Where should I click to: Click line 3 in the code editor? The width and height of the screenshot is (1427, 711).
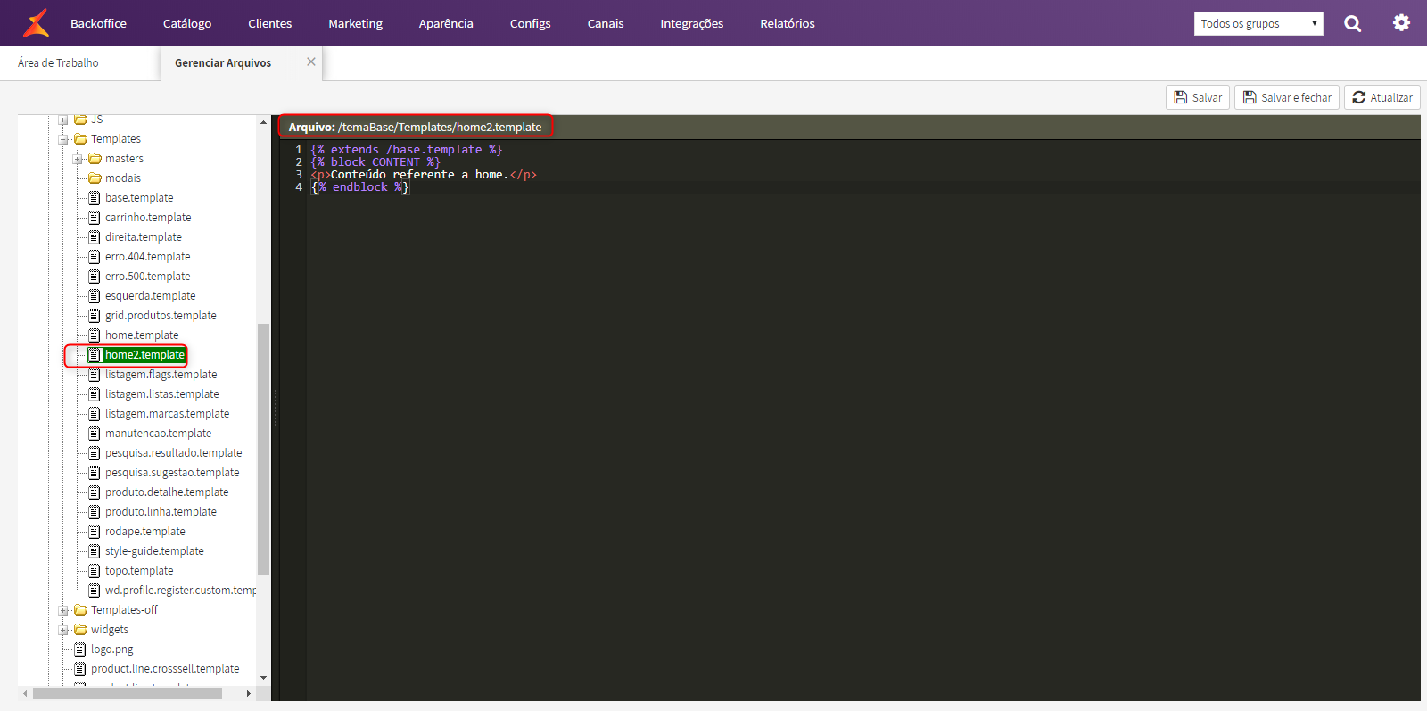[x=863, y=175]
